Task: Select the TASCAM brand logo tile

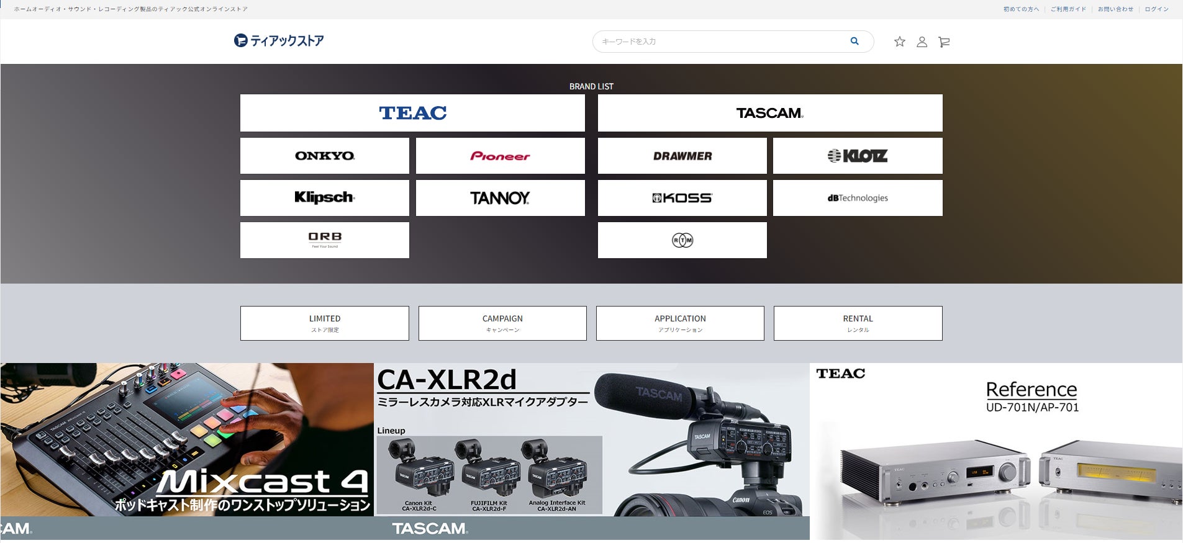Action: click(770, 113)
